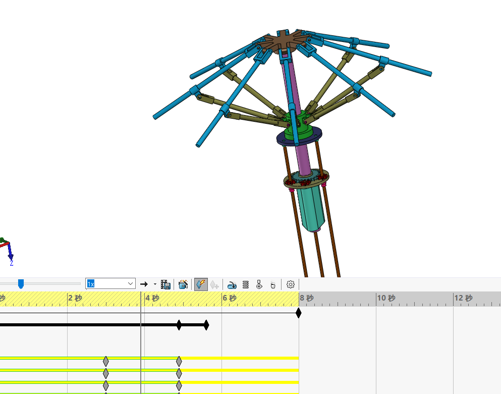
Task: Click the Add/Update Key icon
Action: 214,284
